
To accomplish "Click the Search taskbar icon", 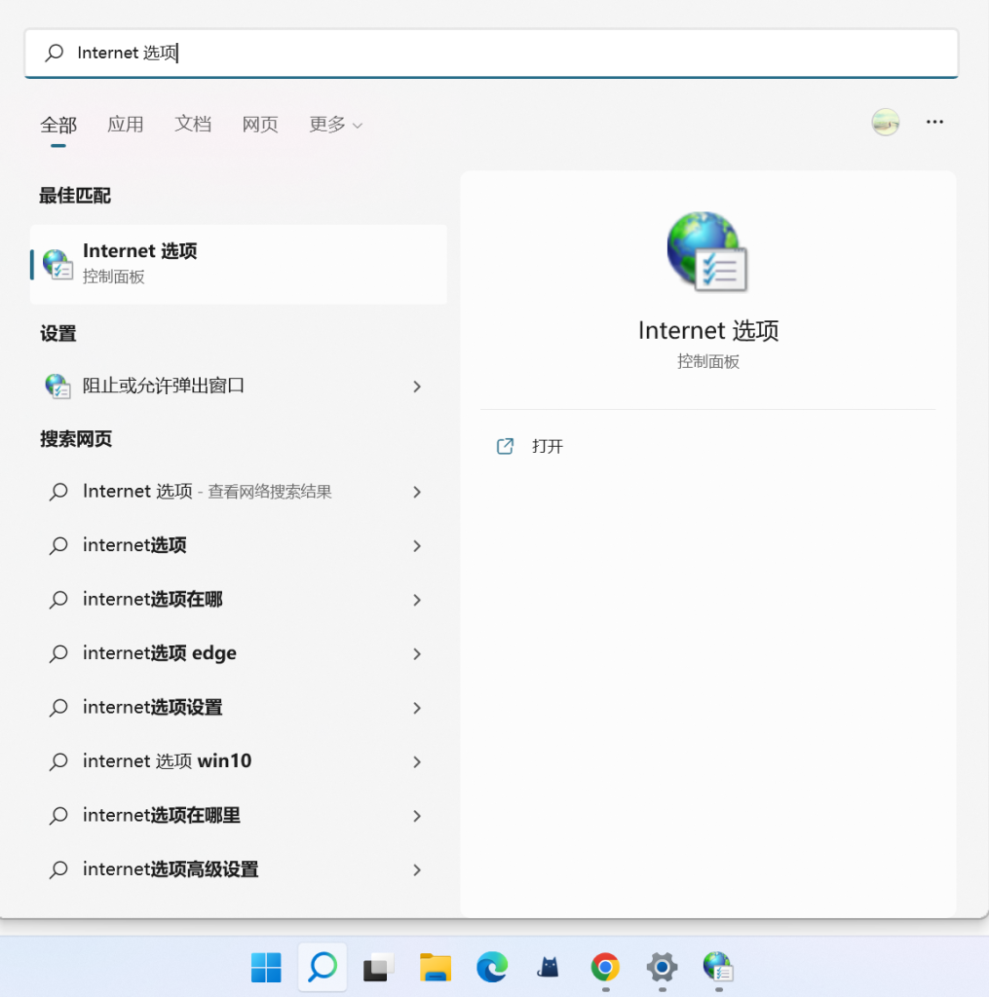I will (x=323, y=969).
